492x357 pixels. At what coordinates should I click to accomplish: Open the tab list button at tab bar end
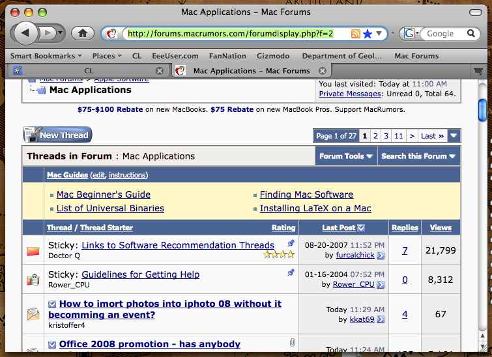[478, 72]
